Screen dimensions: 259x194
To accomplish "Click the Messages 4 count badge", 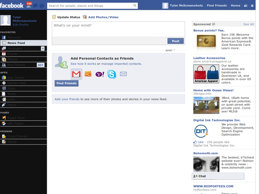I will (x=43, y=48).
